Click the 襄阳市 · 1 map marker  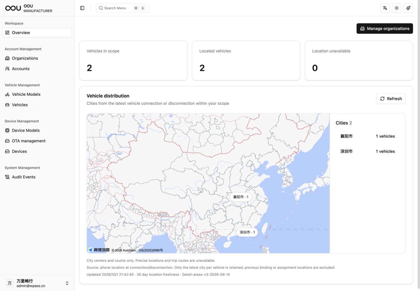click(x=241, y=197)
